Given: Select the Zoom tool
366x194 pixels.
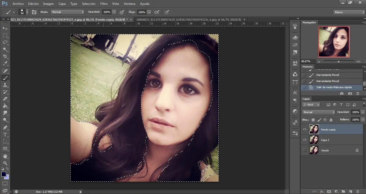Looking at the screenshot, I should 5,163.
